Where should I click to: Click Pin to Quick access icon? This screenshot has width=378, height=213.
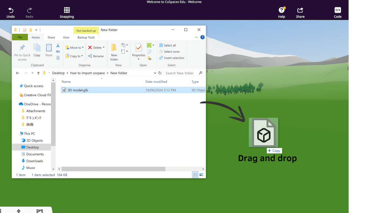pyautogui.click(x=22, y=48)
